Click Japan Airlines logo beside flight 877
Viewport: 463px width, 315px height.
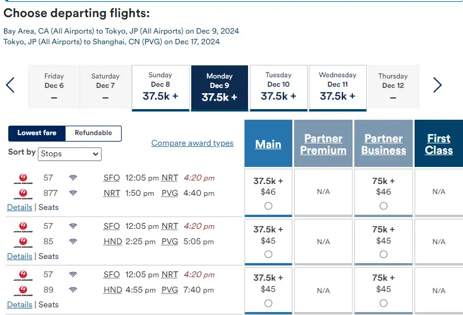coord(23,194)
